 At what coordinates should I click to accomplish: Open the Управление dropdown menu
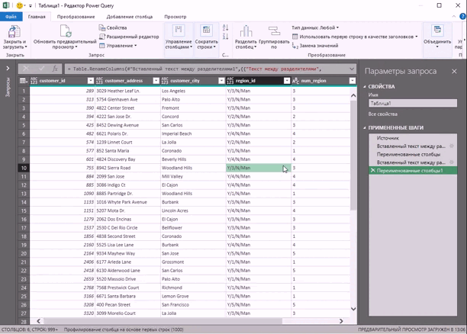click(118, 46)
